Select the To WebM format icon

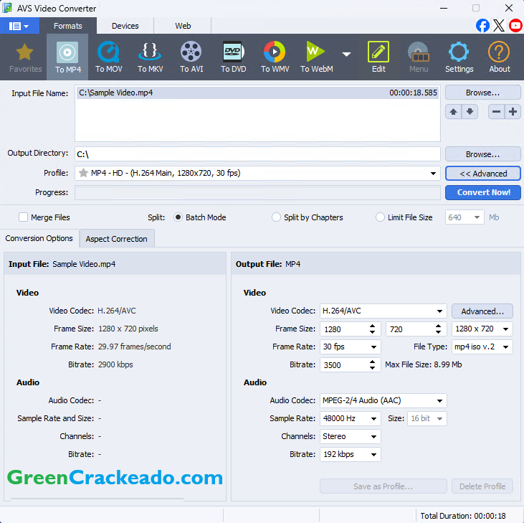(316, 57)
